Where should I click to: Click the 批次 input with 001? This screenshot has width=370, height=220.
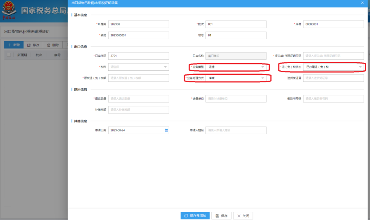pyautogui.click(x=236, y=24)
